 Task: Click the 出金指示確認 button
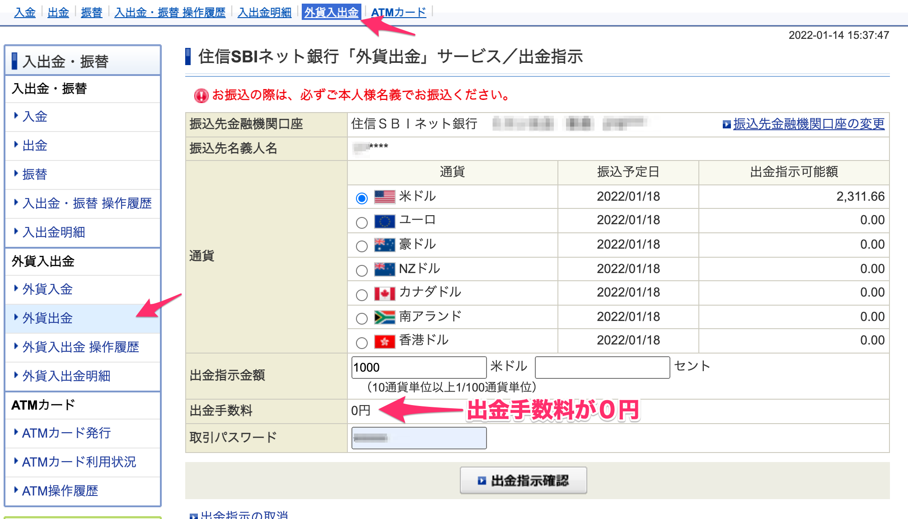[523, 480]
